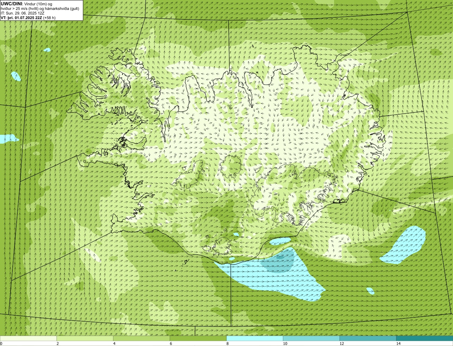
Task: Click the 'VT: þri. 01.07.2025 22Z (+58 h)' line
Action: pos(28,17)
